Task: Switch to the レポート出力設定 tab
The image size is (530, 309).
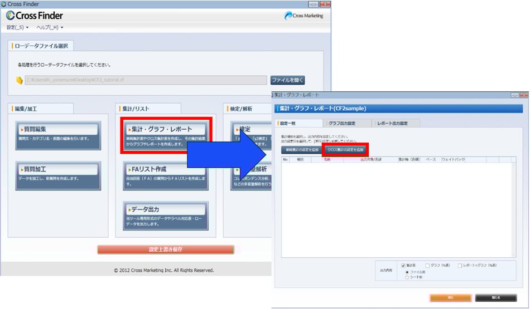Action: coord(397,123)
